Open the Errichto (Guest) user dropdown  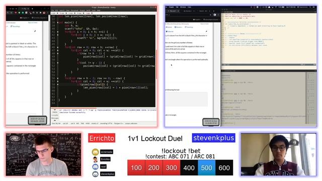pos(39,18)
